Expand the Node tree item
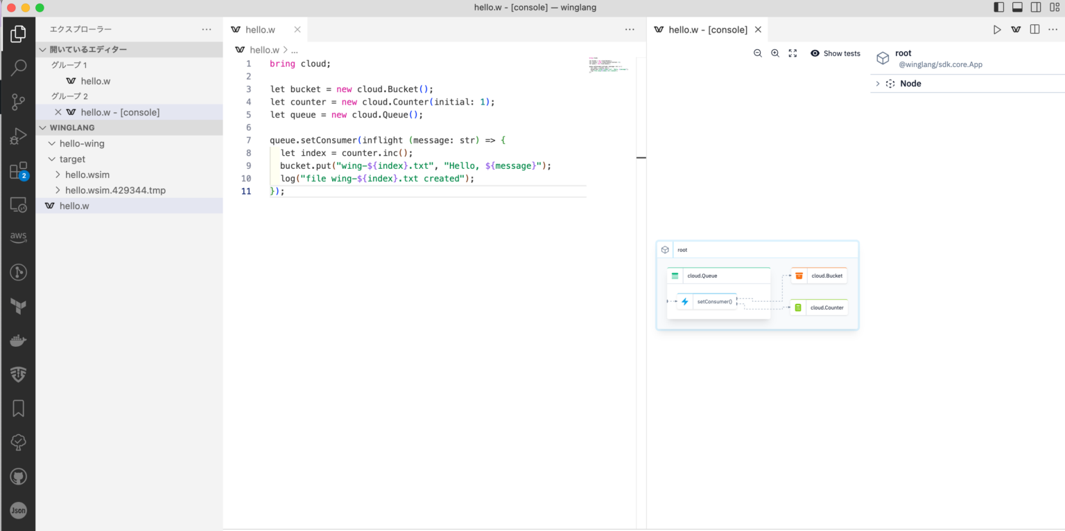1065x531 pixels. [x=878, y=83]
